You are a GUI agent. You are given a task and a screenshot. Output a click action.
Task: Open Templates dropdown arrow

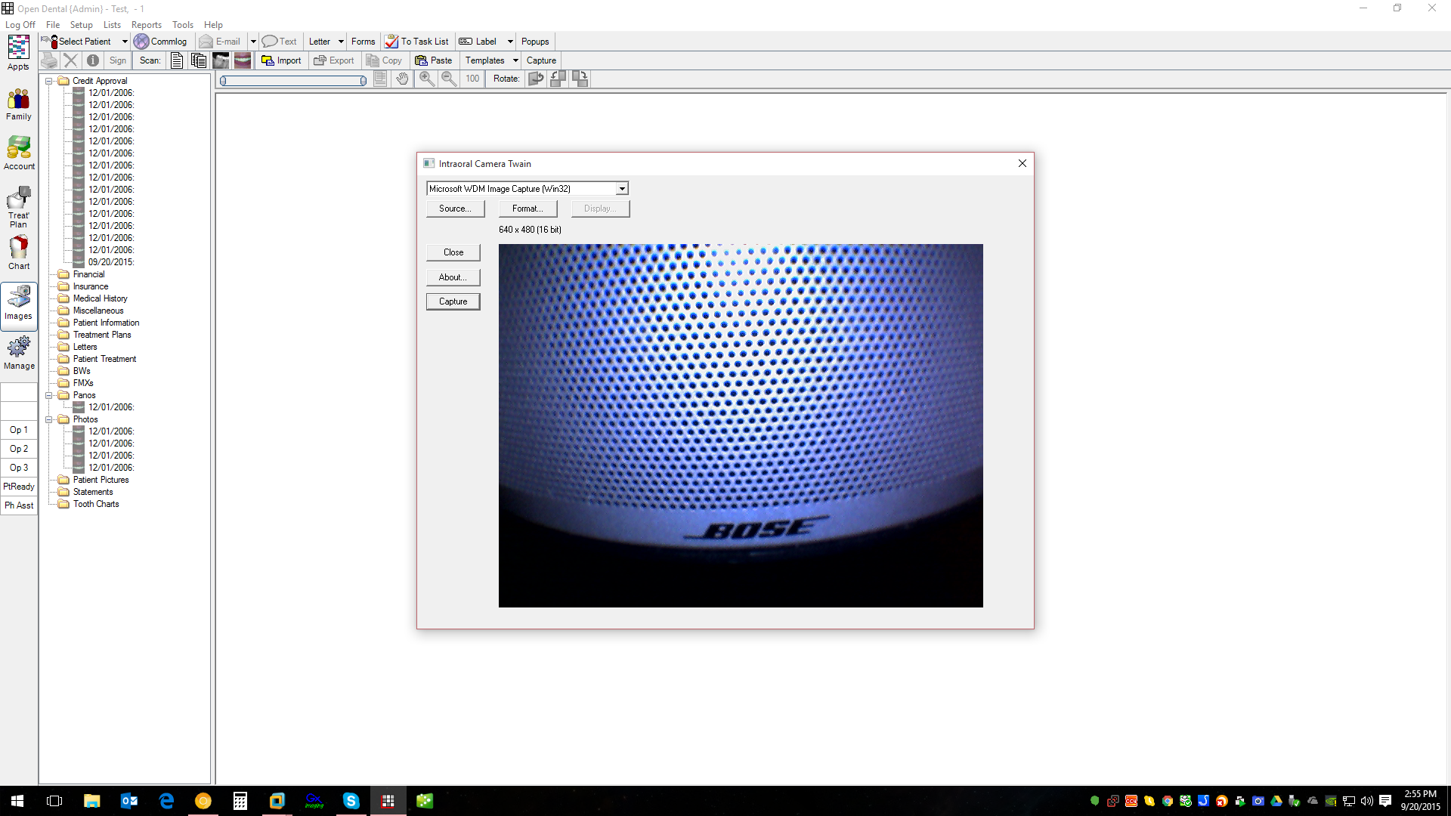[515, 60]
